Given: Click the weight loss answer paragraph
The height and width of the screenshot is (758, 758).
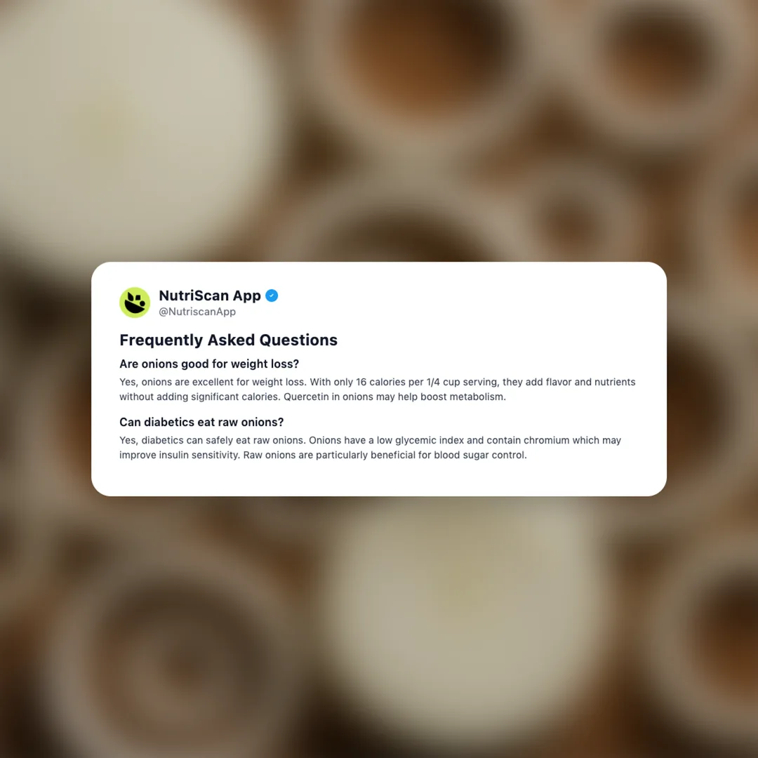Looking at the screenshot, I should tap(378, 389).
